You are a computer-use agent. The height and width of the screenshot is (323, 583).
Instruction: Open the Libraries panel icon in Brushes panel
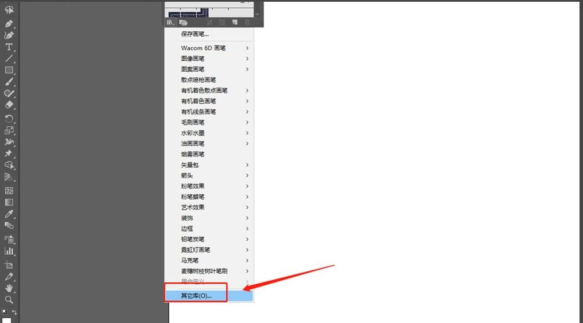click(x=183, y=23)
